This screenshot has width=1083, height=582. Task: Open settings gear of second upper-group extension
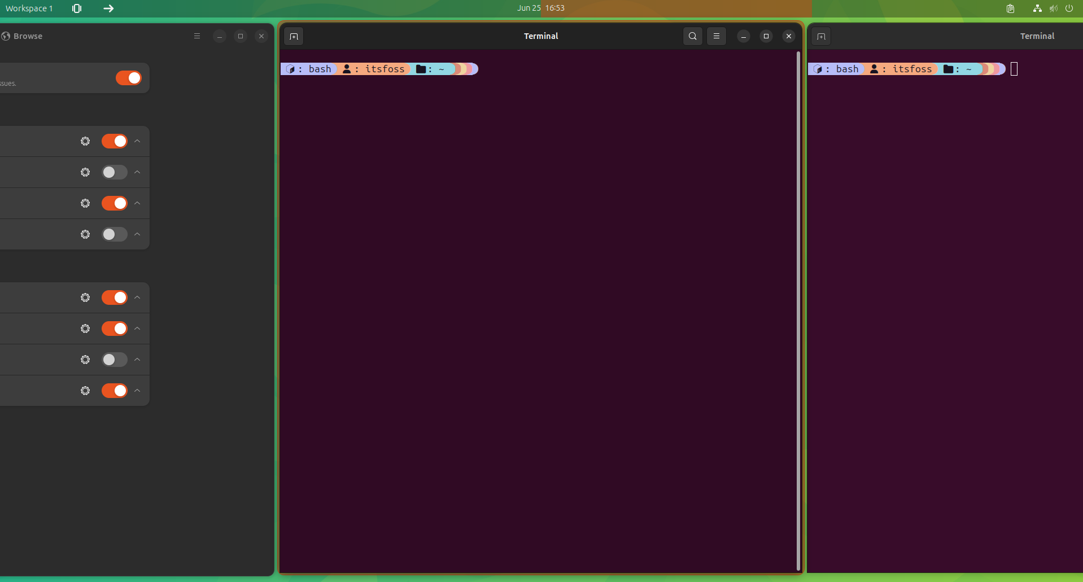point(85,172)
